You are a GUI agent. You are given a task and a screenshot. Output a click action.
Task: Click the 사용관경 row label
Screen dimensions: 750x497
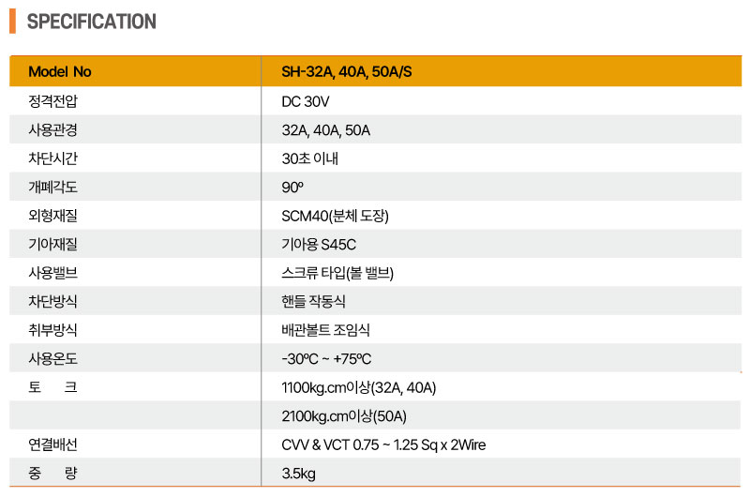pos(52,129)
